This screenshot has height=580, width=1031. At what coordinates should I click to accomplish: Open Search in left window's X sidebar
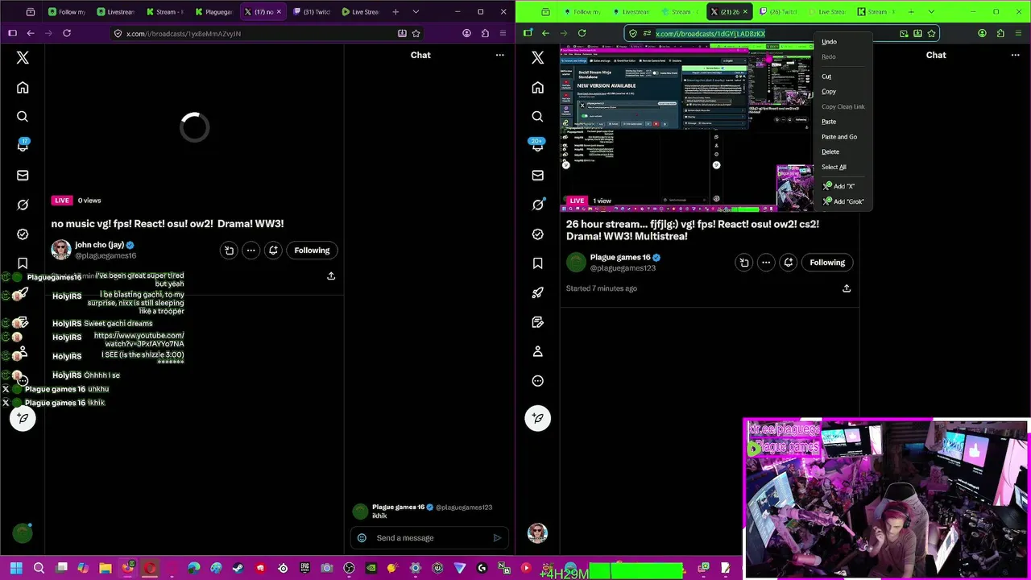[x=23, y=117]
